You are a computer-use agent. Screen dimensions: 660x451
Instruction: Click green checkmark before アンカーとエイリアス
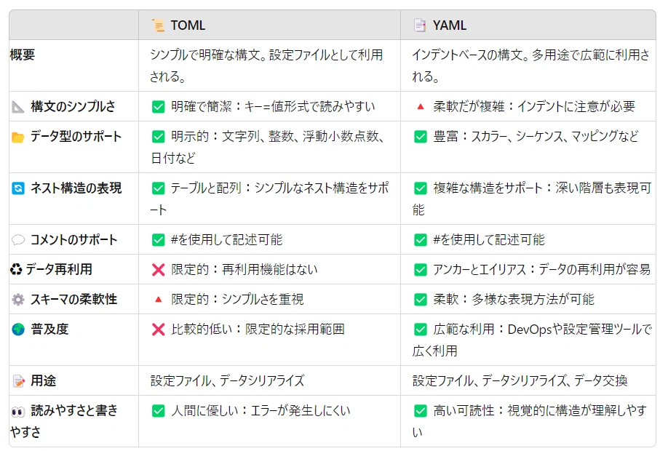tap(420, 270)
